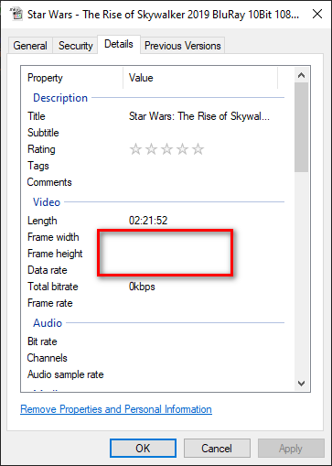Switch to Previous Versions tab
This screenshot has height=466, width=332.
183,46
